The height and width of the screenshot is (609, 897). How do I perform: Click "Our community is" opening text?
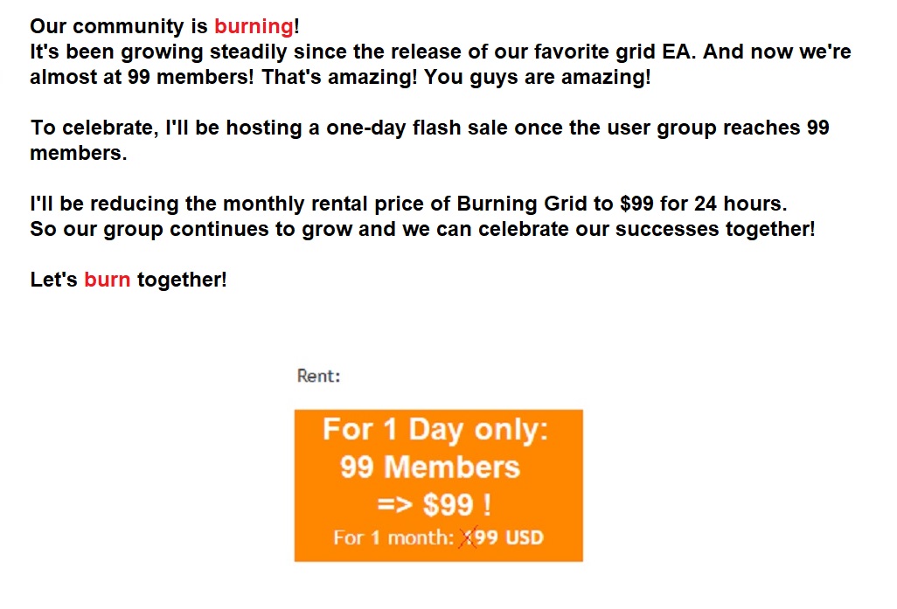tap(118, 26)
